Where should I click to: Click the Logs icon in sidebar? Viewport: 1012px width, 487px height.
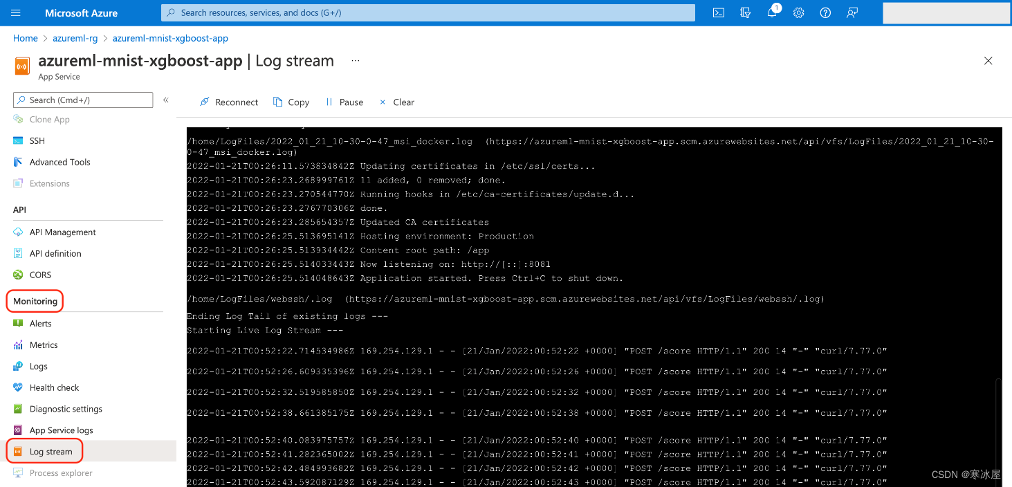pyautogui.click(x=18, y=366)
